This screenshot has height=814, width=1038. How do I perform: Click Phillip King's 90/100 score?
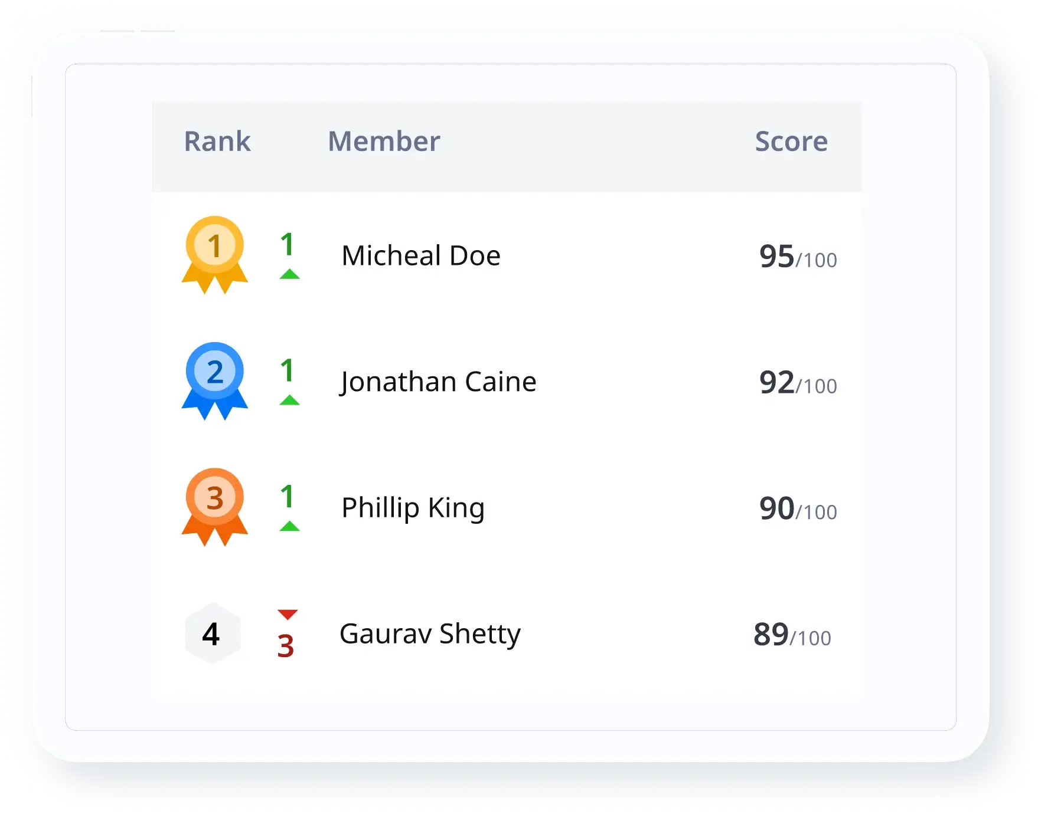pyautogui.click(x=798, y=509)
